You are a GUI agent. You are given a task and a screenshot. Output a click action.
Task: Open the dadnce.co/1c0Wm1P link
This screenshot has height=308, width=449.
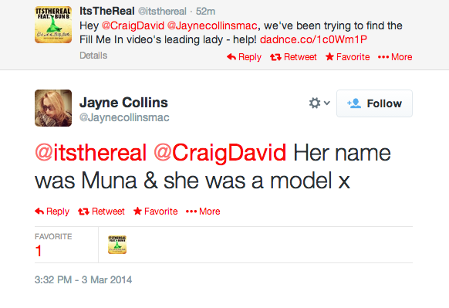[x=313, y=39]
